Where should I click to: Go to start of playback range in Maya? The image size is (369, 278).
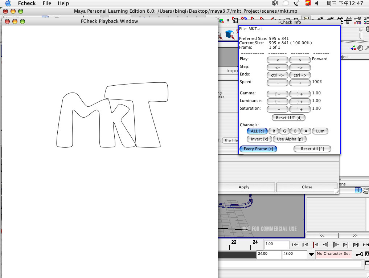coord(295,245)
